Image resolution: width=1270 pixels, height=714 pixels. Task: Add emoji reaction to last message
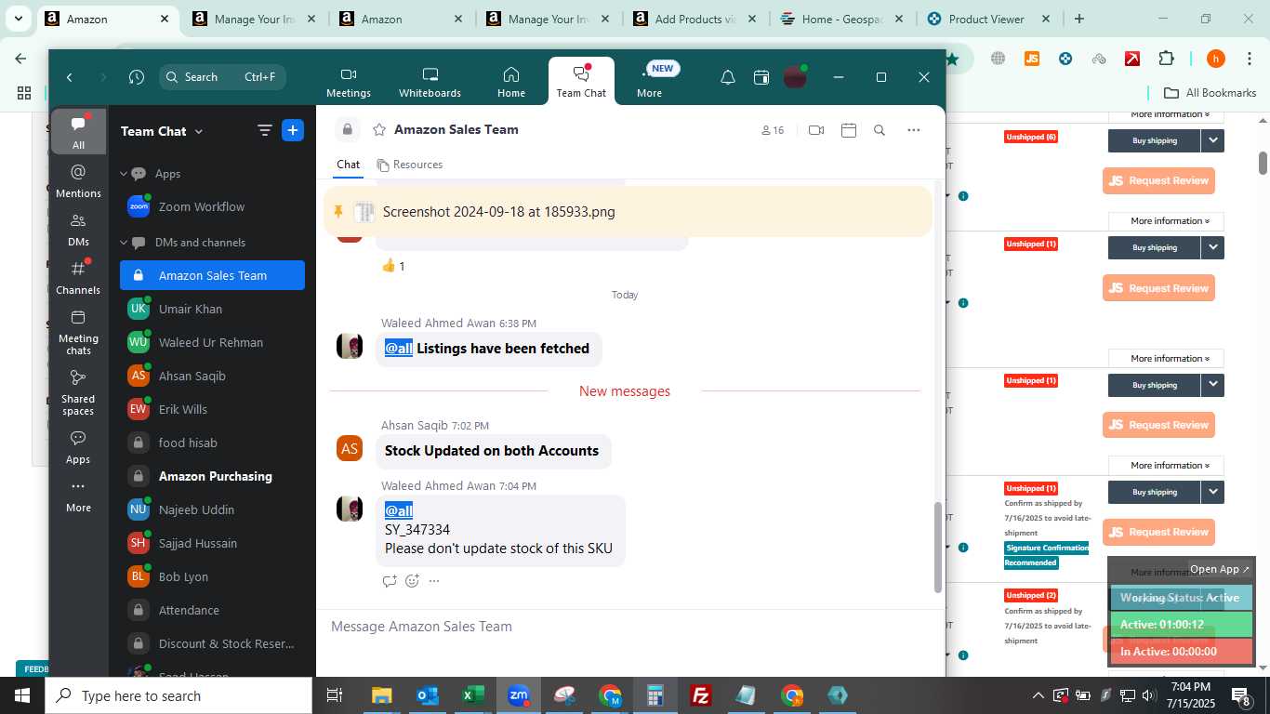point(412,581)
